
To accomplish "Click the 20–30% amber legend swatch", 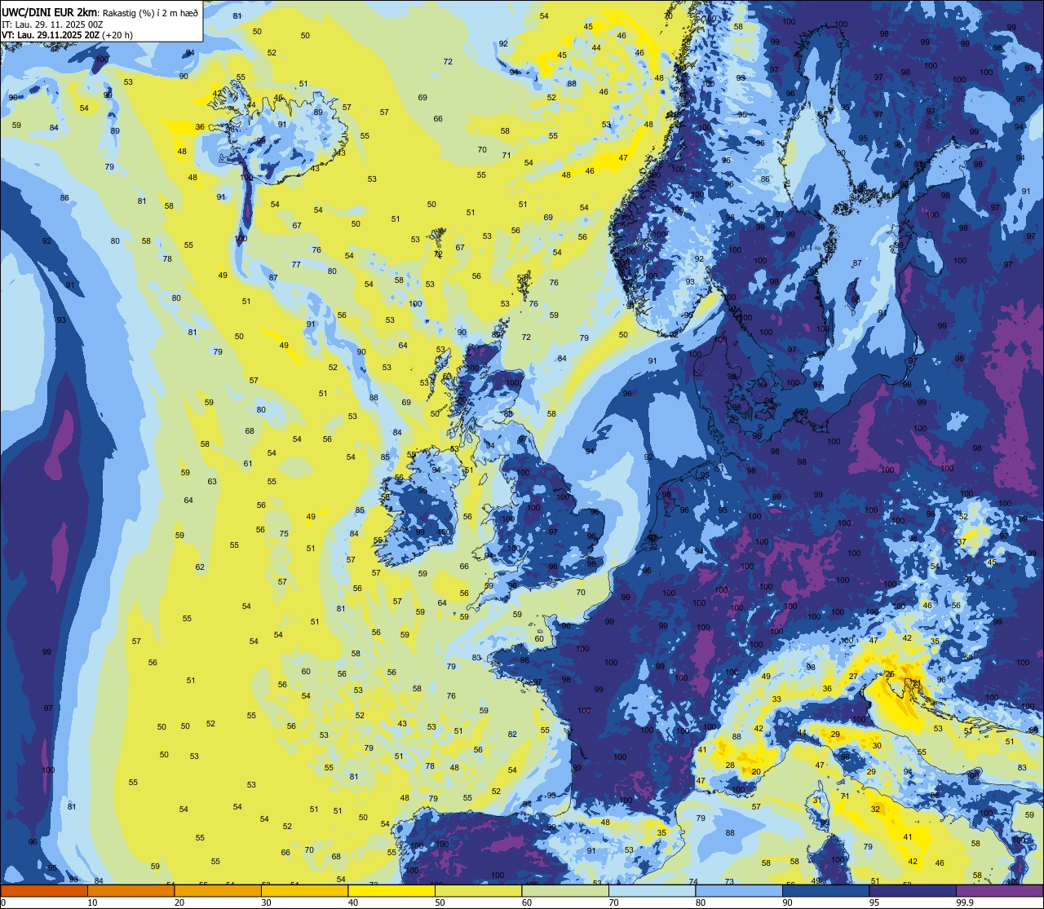I will click(x=218, y=891).
